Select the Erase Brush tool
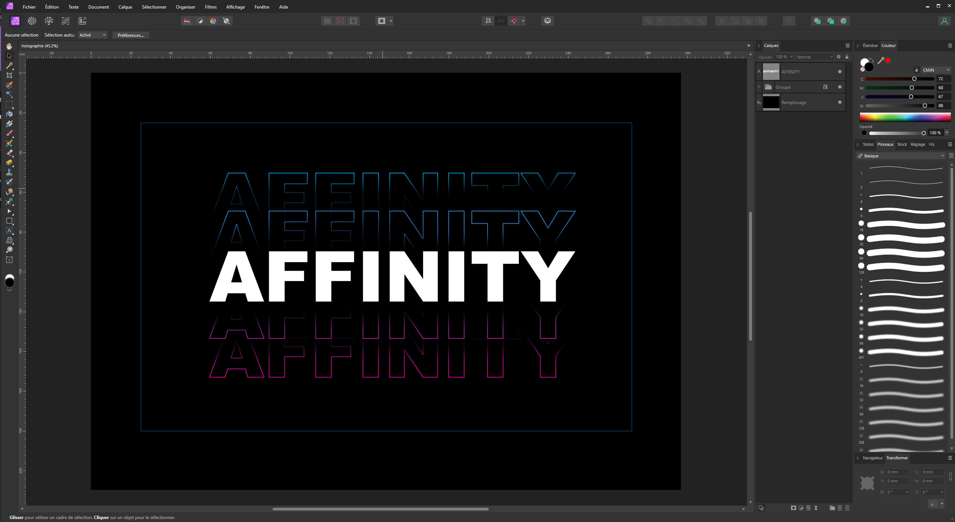 (x=9, y=153)
